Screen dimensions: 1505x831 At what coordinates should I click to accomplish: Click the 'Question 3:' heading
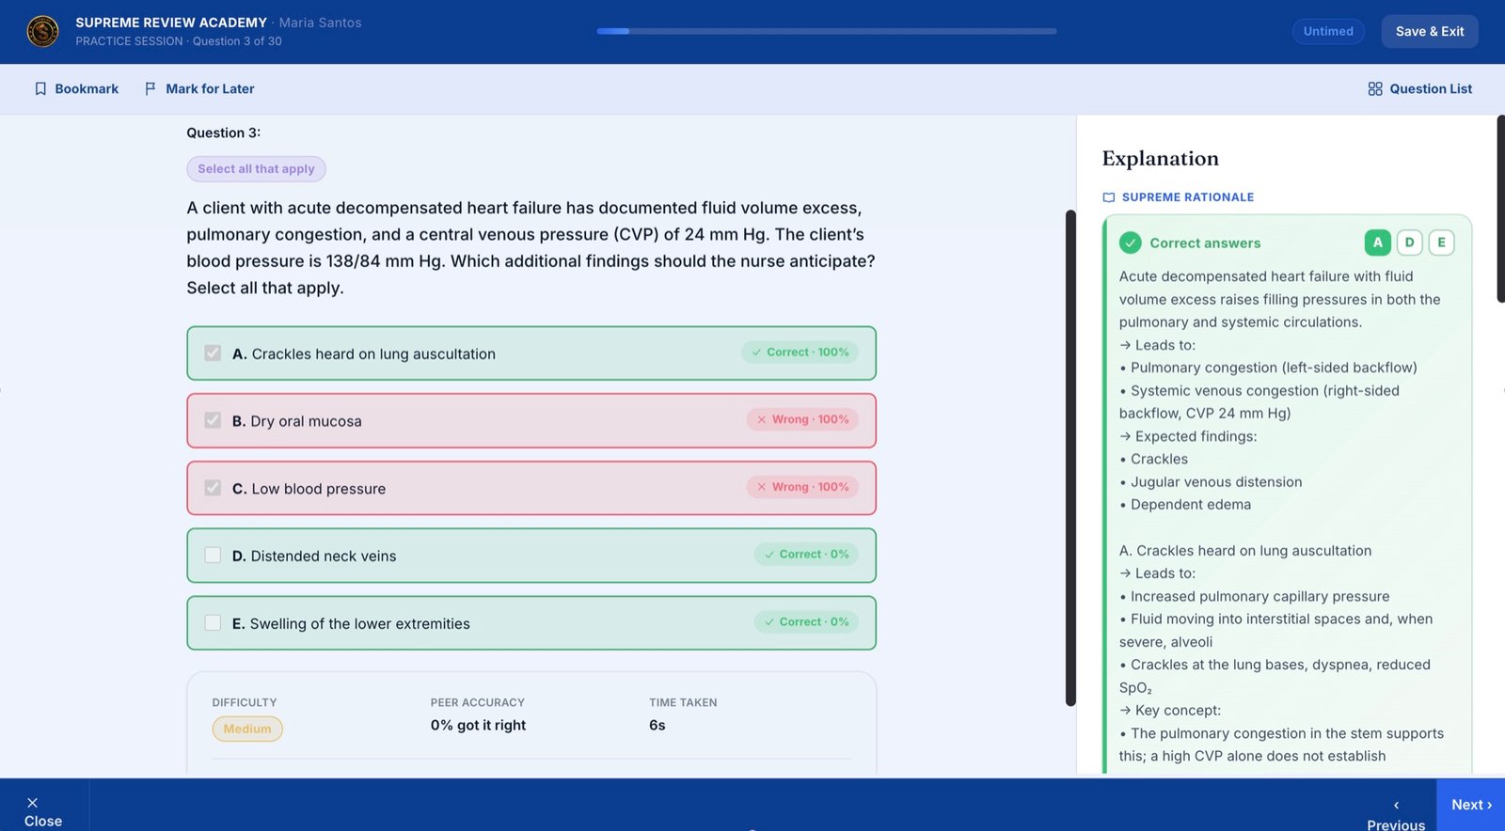223,133
